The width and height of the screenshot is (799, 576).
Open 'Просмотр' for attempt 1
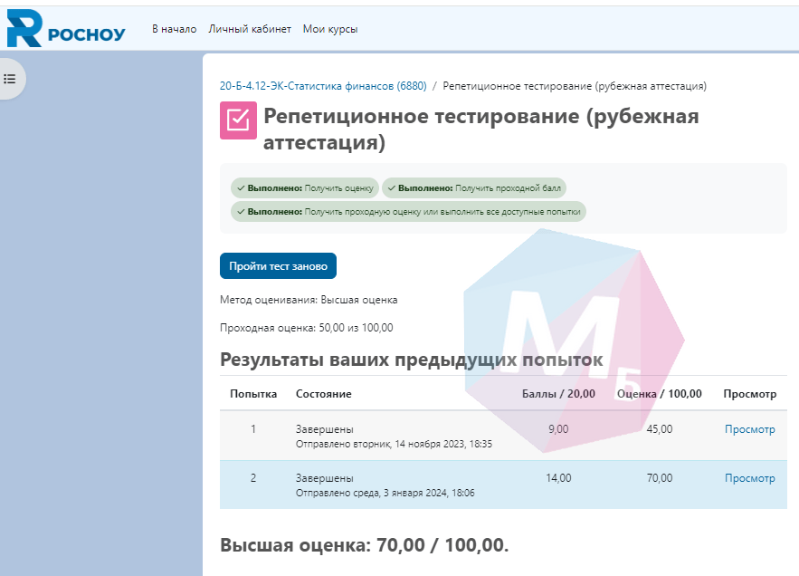(749, 429)
